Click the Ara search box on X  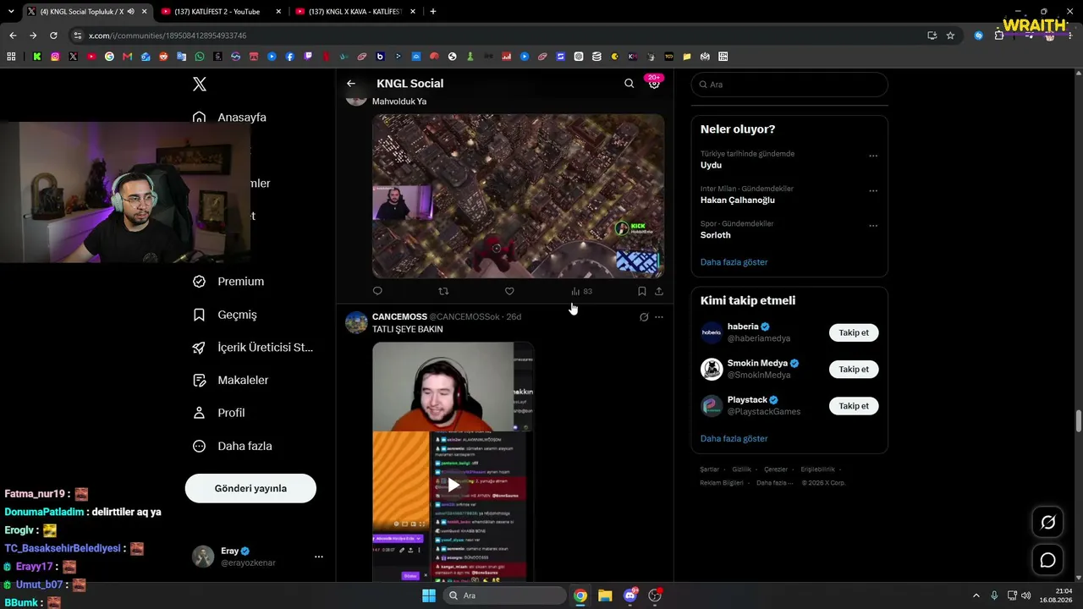point(789,85)
